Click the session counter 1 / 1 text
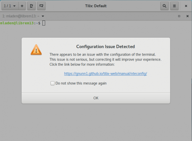The width and height of the screenshot is (192, 141). click(x=7, y=6)
